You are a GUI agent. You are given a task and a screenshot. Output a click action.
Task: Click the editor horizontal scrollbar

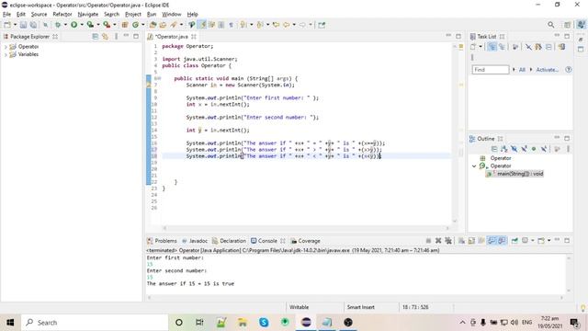pyautogui.click(x=306, y=228)
